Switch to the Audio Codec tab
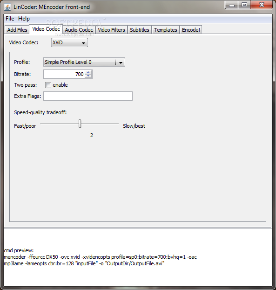Screen dimensions: 276x290 (79, 30)
